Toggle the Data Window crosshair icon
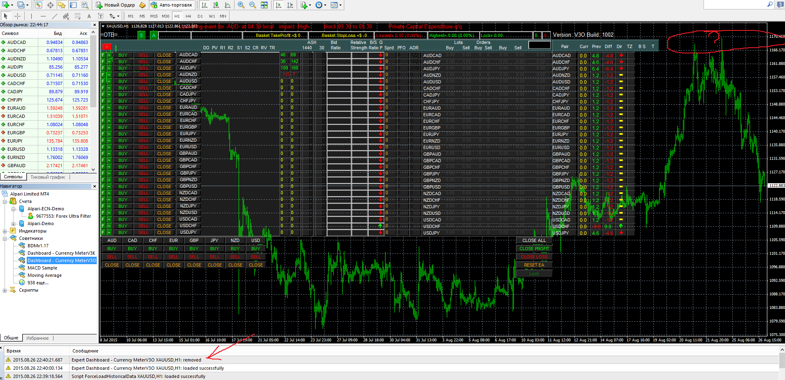Image resolution: width=785 pixels, height=380 pixels. pyautogui.click(x=50, y=5)
